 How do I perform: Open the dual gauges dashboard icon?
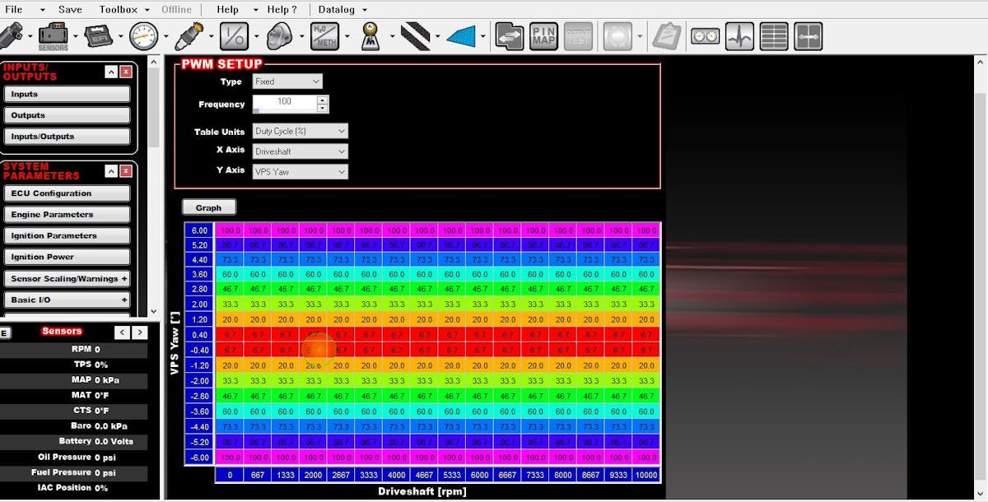[x=705, y=36]
